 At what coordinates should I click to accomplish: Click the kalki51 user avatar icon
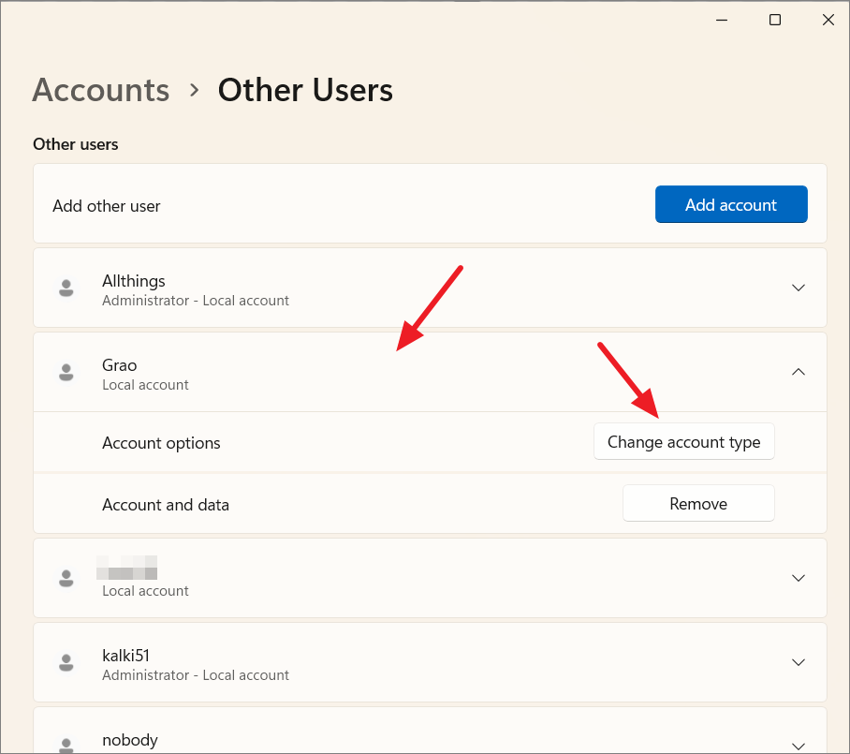point(66,662)
